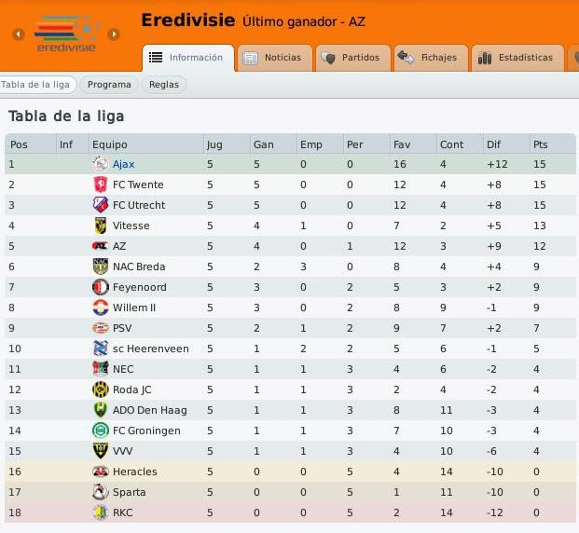Click the Eredivisie league logo
The height and width of the screenshot is (533, 579).
click(65, 34)
